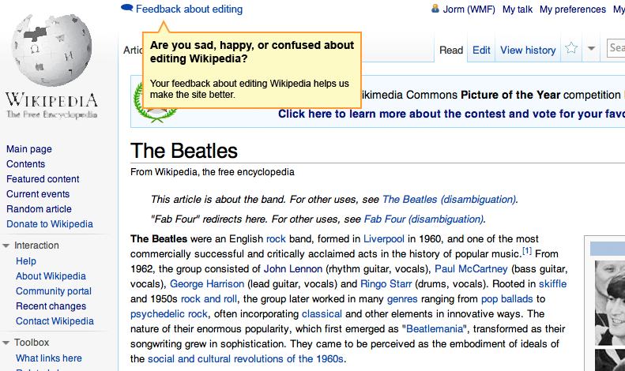Click footnote reference [1]

pyautogui.click(x=527, y=251)
